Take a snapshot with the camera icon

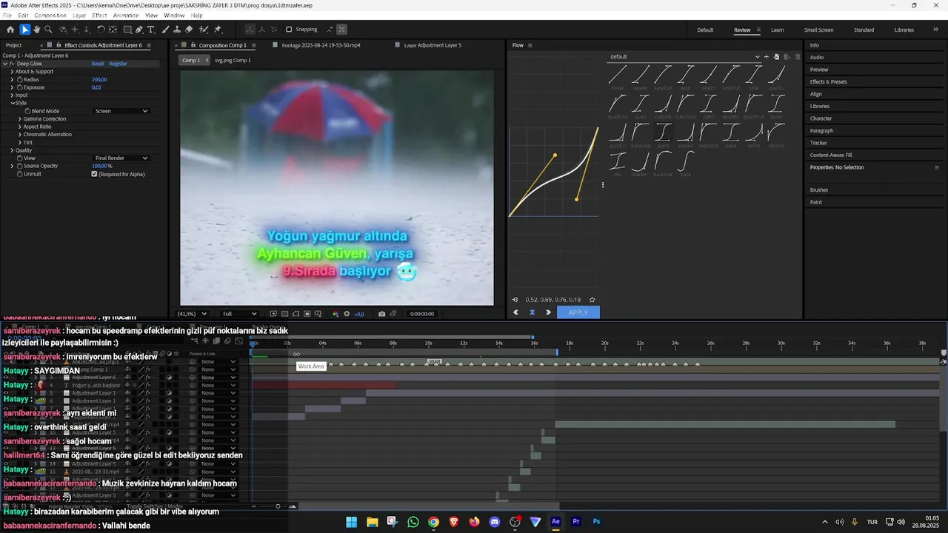(381, 314)
